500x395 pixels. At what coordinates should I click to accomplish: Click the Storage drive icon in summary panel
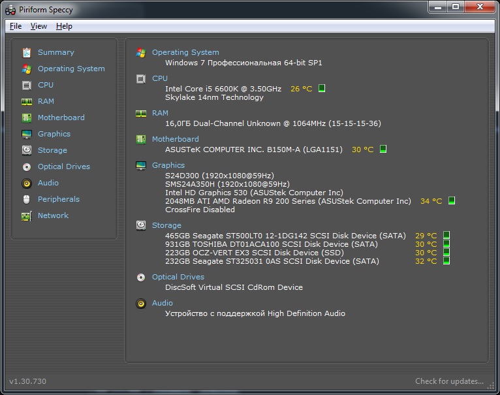coord(140,226)
